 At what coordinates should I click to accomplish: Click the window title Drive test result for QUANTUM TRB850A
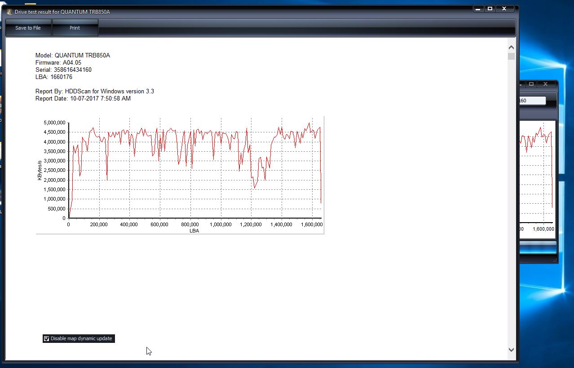click(x=62, y=12)
